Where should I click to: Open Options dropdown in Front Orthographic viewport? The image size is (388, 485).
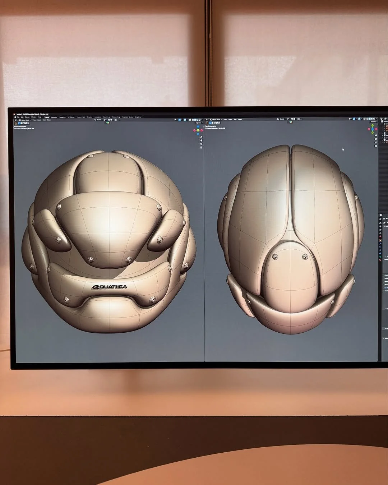pos(199,123)
